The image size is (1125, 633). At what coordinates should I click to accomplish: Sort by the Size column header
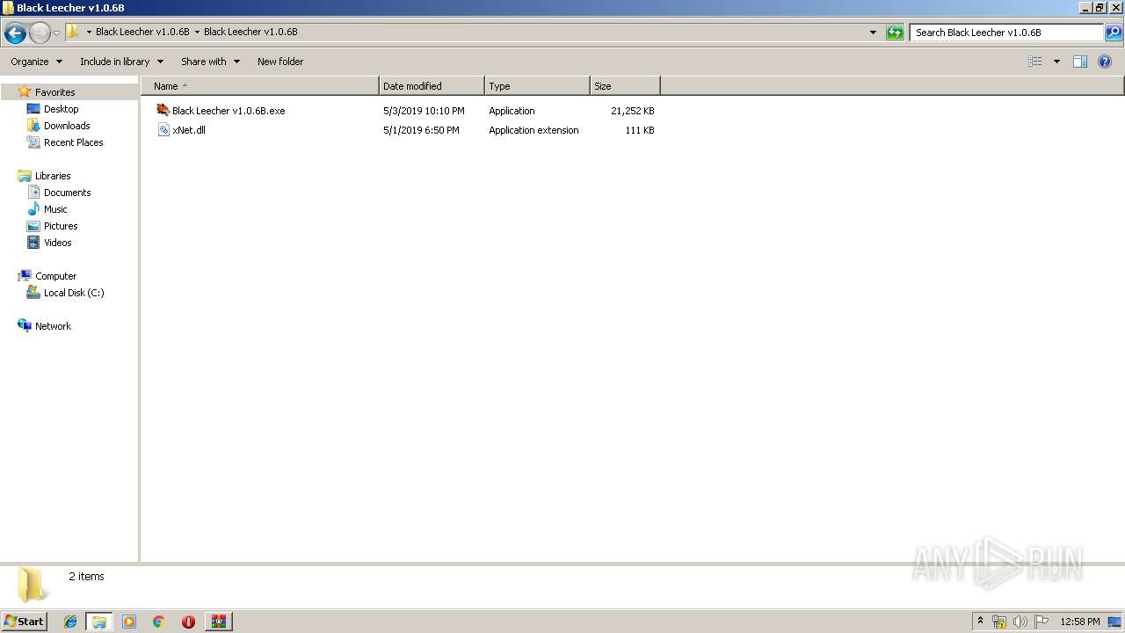(x=625, y=86)
